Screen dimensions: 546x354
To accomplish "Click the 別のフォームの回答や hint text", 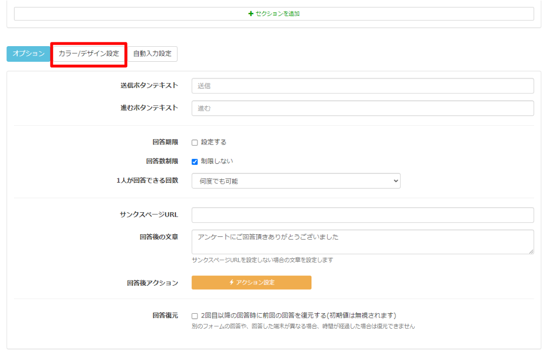I will coord(303,327).
